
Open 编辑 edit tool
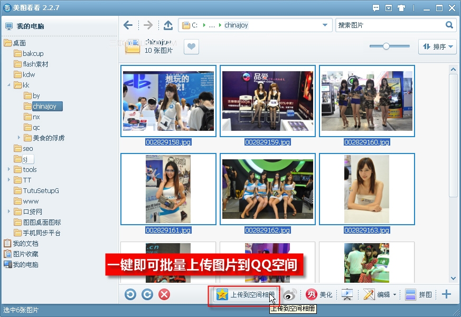point(377,294)
